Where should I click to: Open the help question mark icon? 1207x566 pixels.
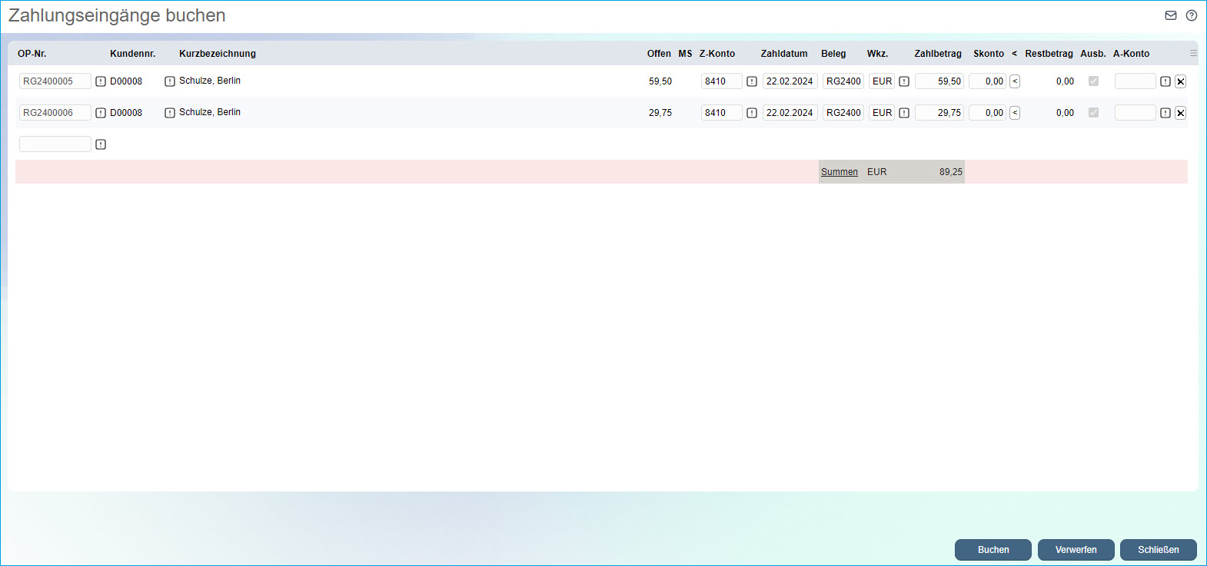tap(1192, 15)
